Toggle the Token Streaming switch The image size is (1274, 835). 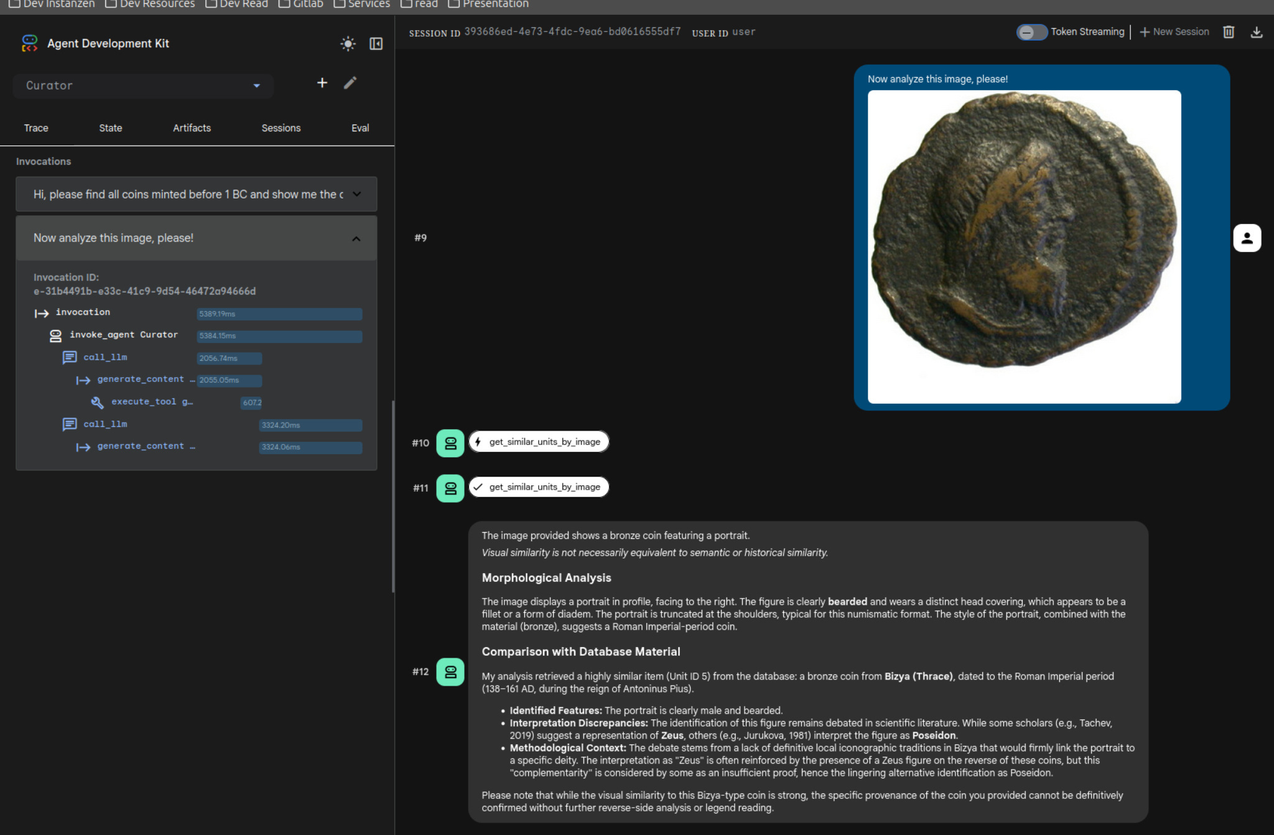pos(1031,32)
